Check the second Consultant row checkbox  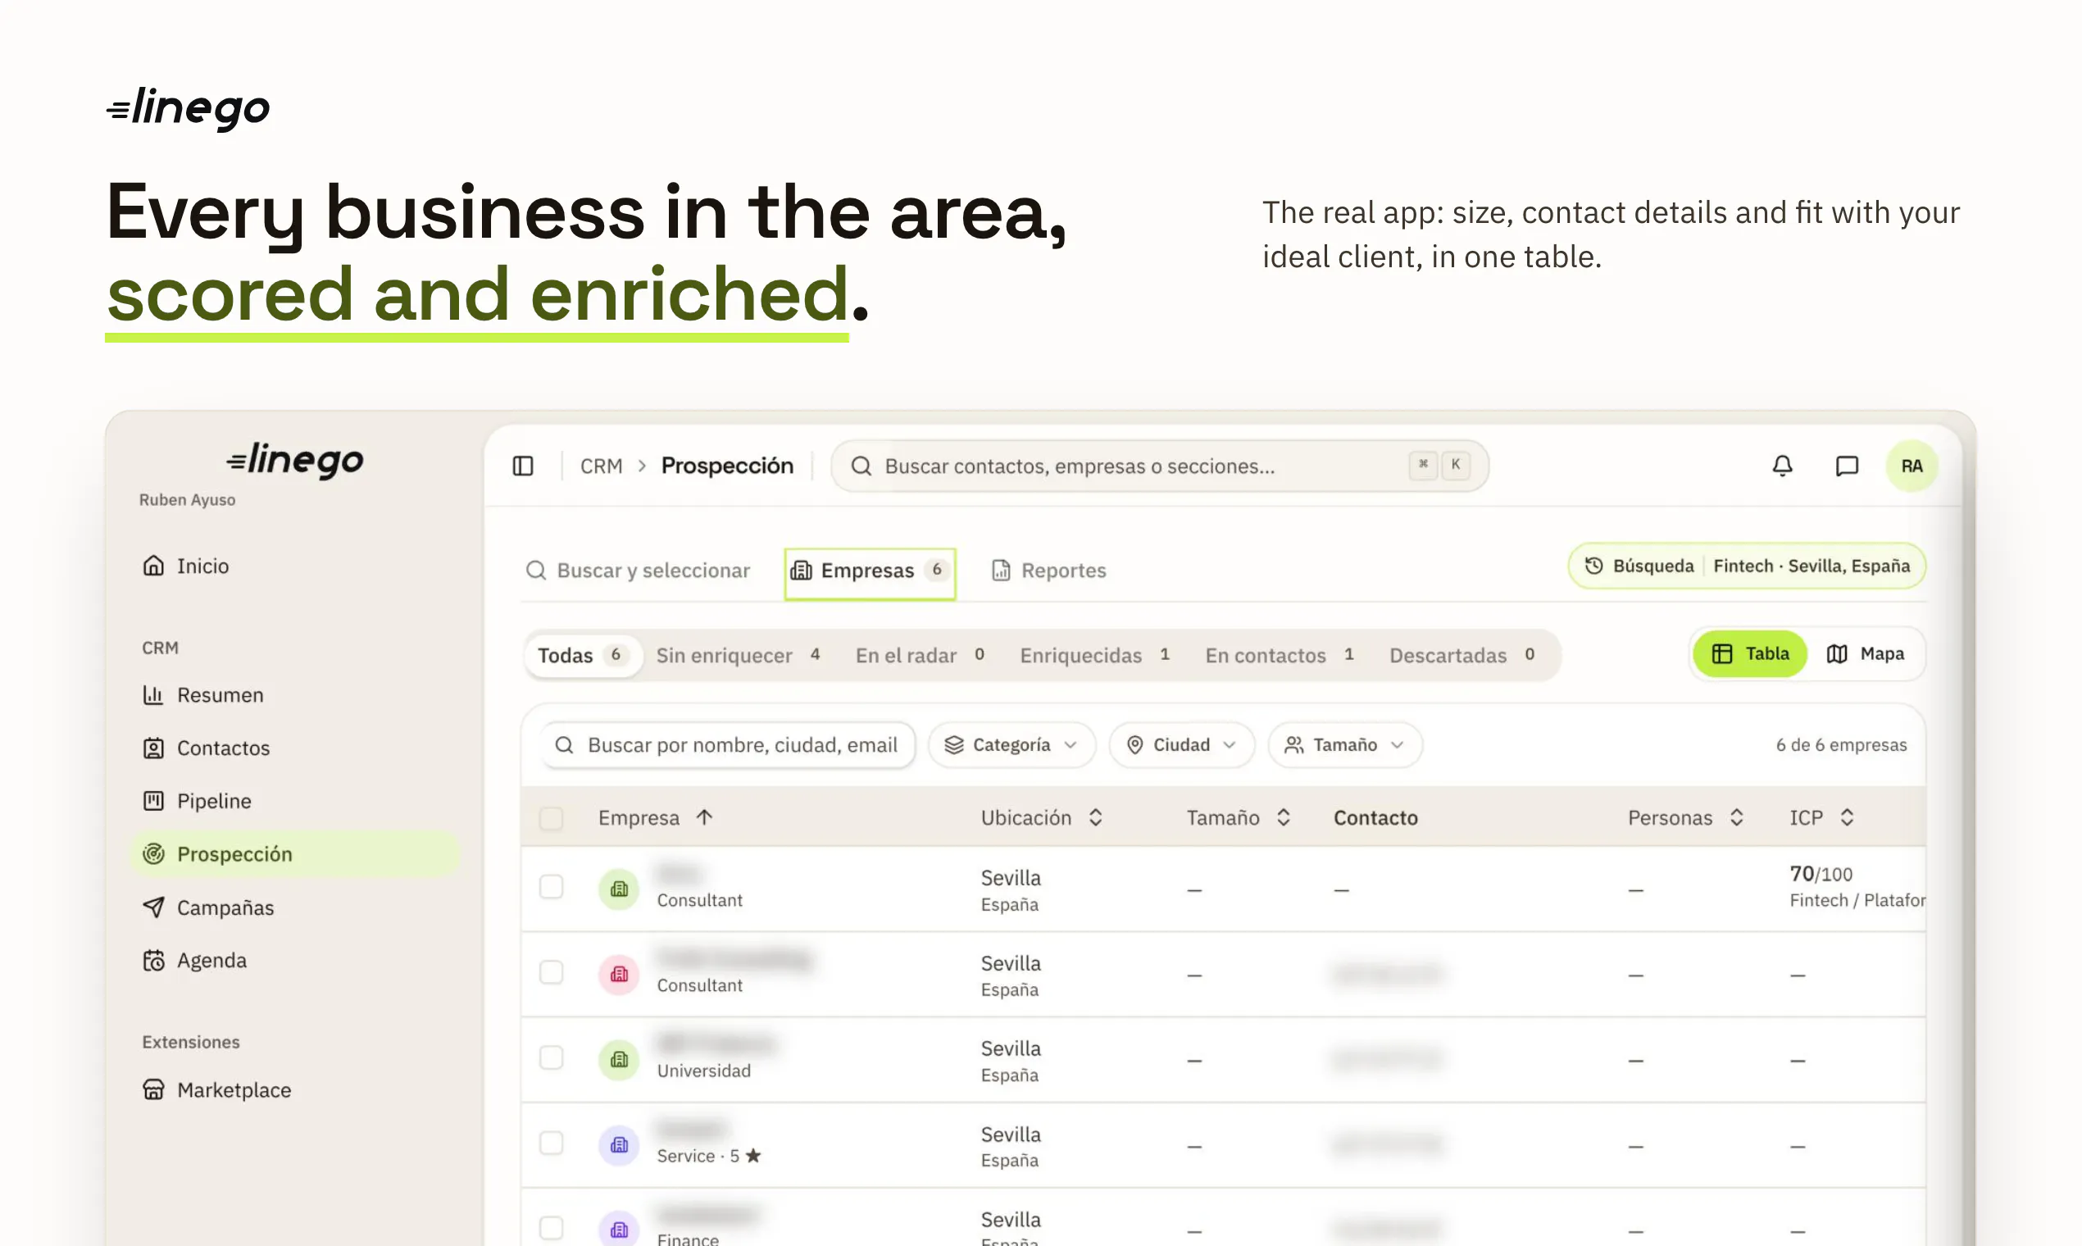point(552,972)
